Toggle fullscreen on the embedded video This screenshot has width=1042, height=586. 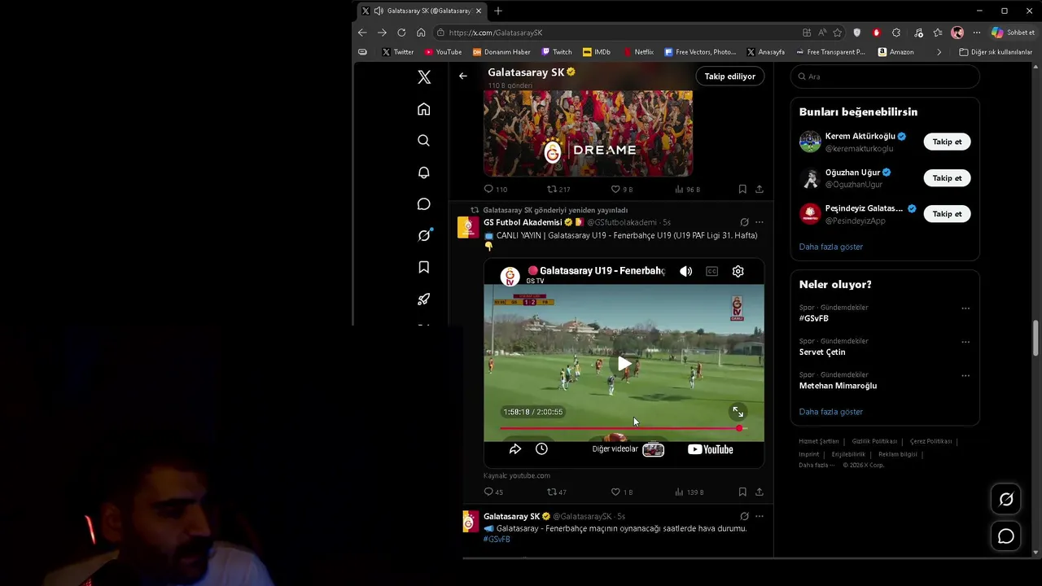coord(738,413)
